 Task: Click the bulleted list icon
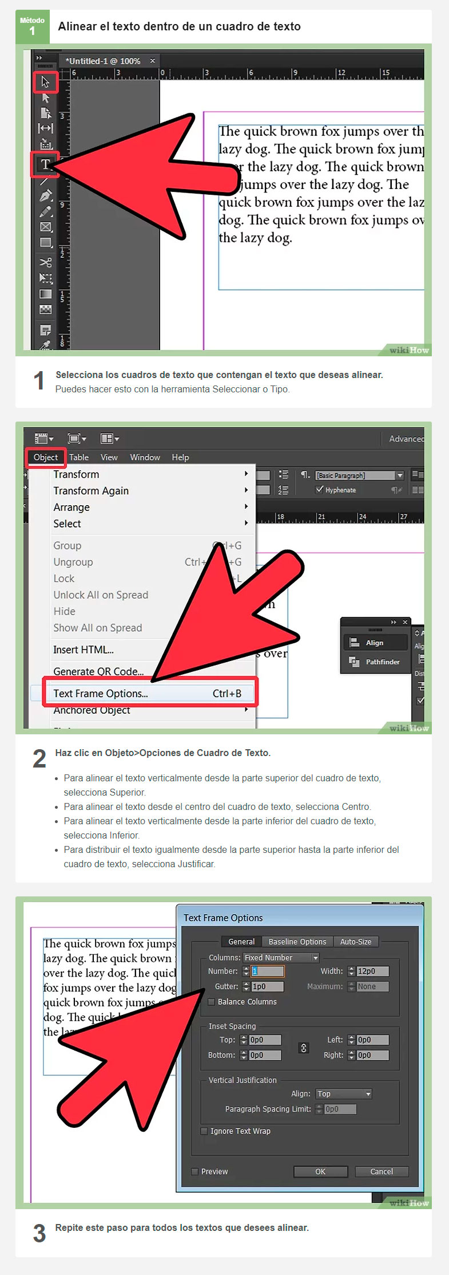283,475
